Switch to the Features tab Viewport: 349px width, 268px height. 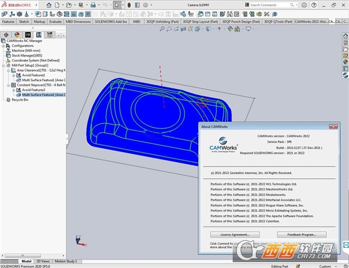pyautogui.click(x=8, y=22)
